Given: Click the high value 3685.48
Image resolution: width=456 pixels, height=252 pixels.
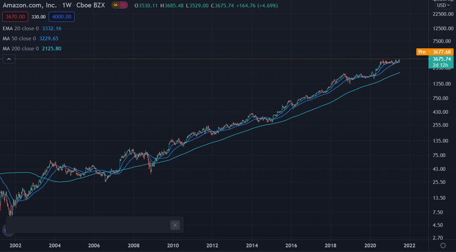Looking at the screenshot, I should click(174, 5).
